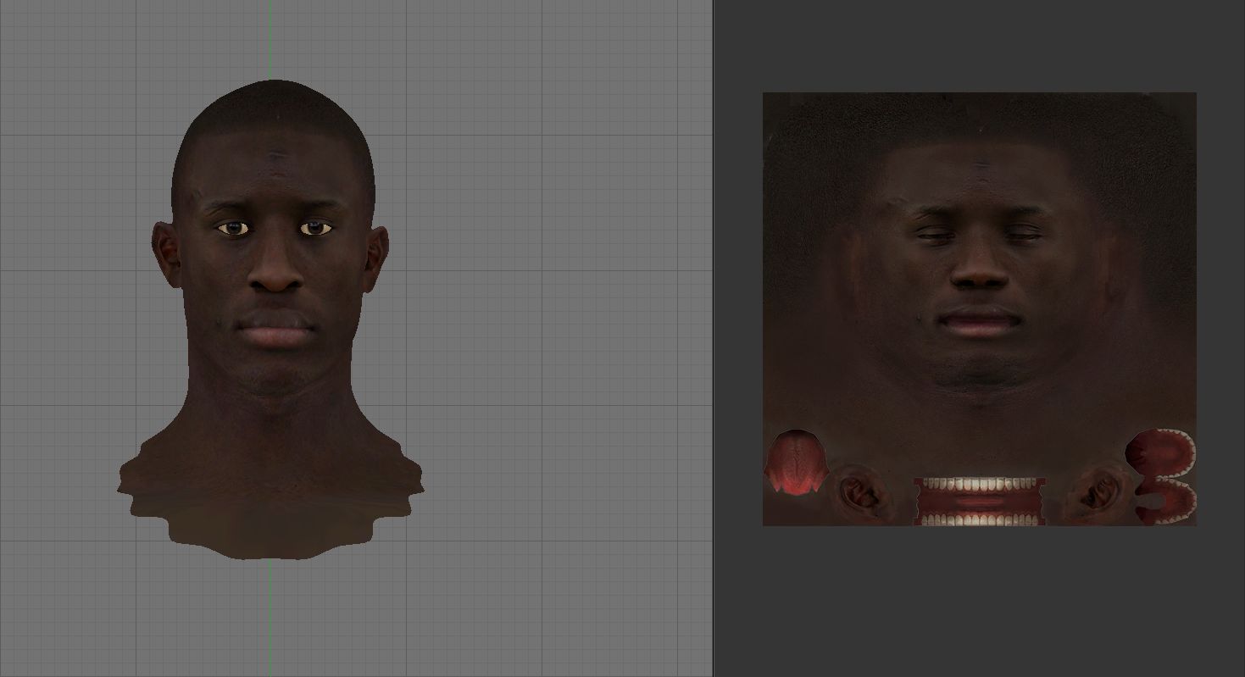Select the front teeth strip in the texture
1245x677 pixels.
pyautogui.click(x=979, y=501)
